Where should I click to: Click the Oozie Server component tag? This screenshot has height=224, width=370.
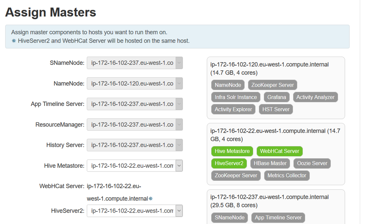click(312, 163)
